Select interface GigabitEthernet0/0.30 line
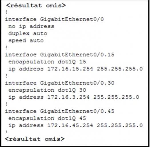The image size is (150, 147). [60, 83]
